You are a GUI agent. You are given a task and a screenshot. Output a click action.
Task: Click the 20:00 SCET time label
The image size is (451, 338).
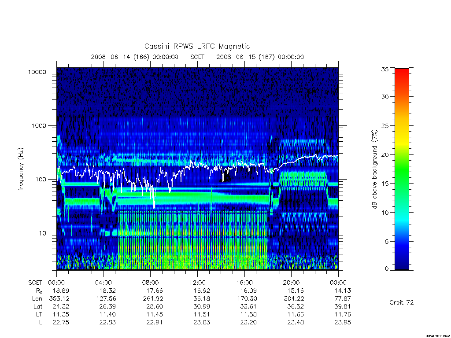[292, 283]
